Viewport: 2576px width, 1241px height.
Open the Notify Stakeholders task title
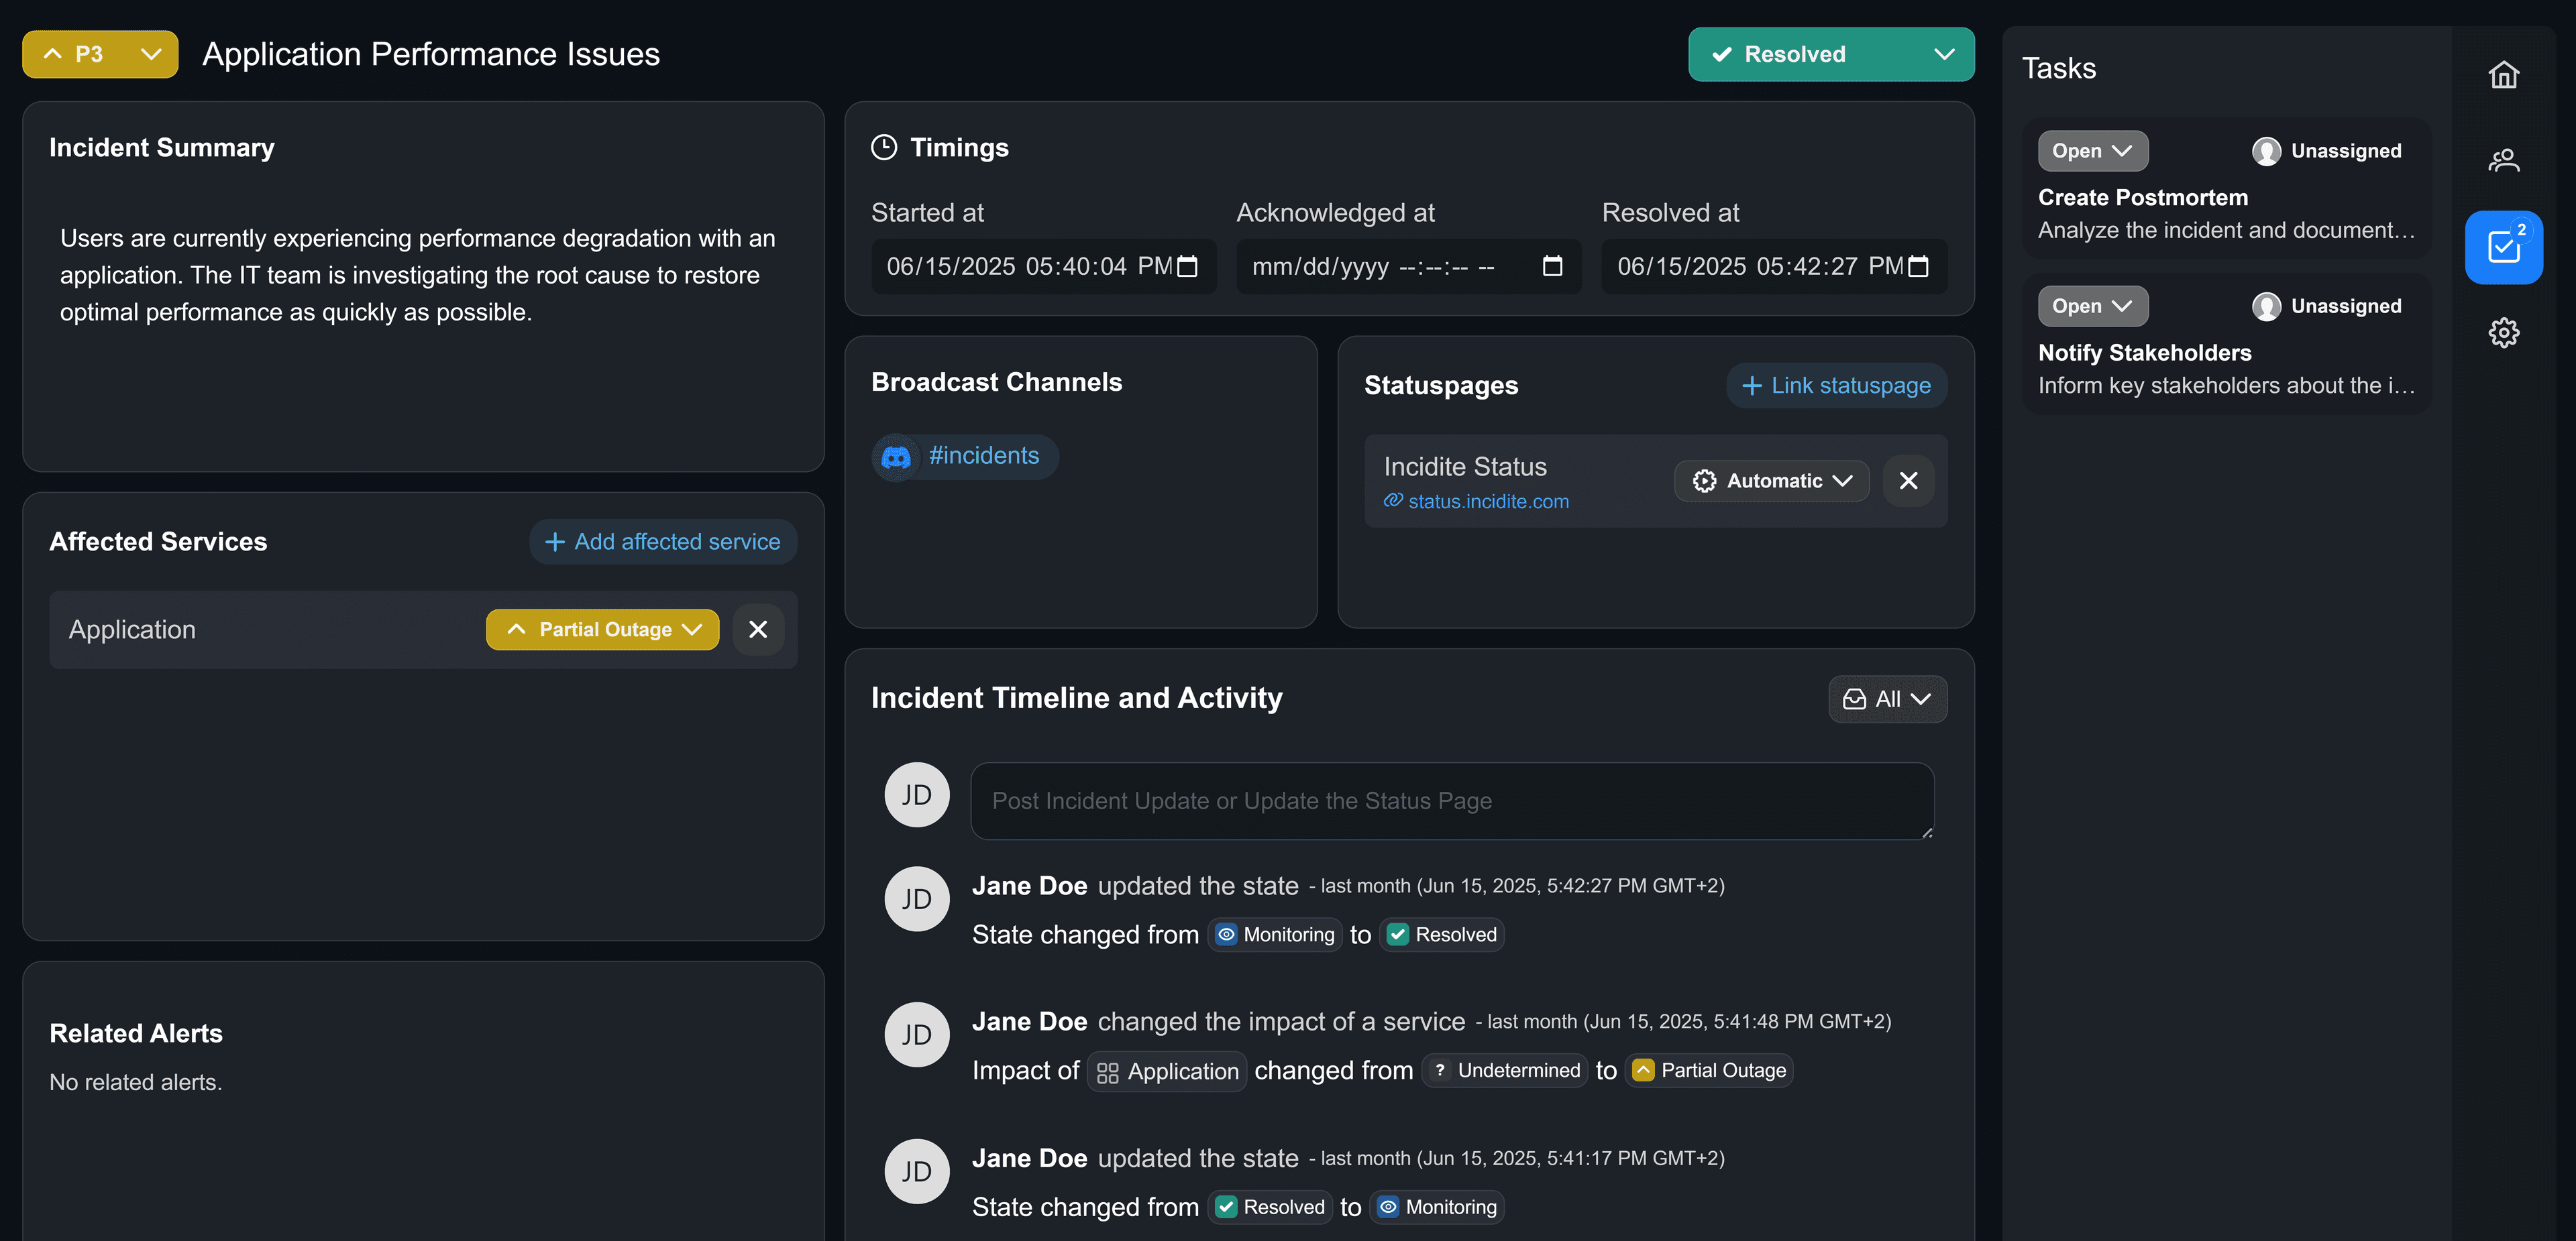[x=2145, y=354]
